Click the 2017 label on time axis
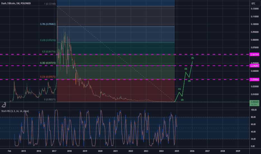 [54, 151]
